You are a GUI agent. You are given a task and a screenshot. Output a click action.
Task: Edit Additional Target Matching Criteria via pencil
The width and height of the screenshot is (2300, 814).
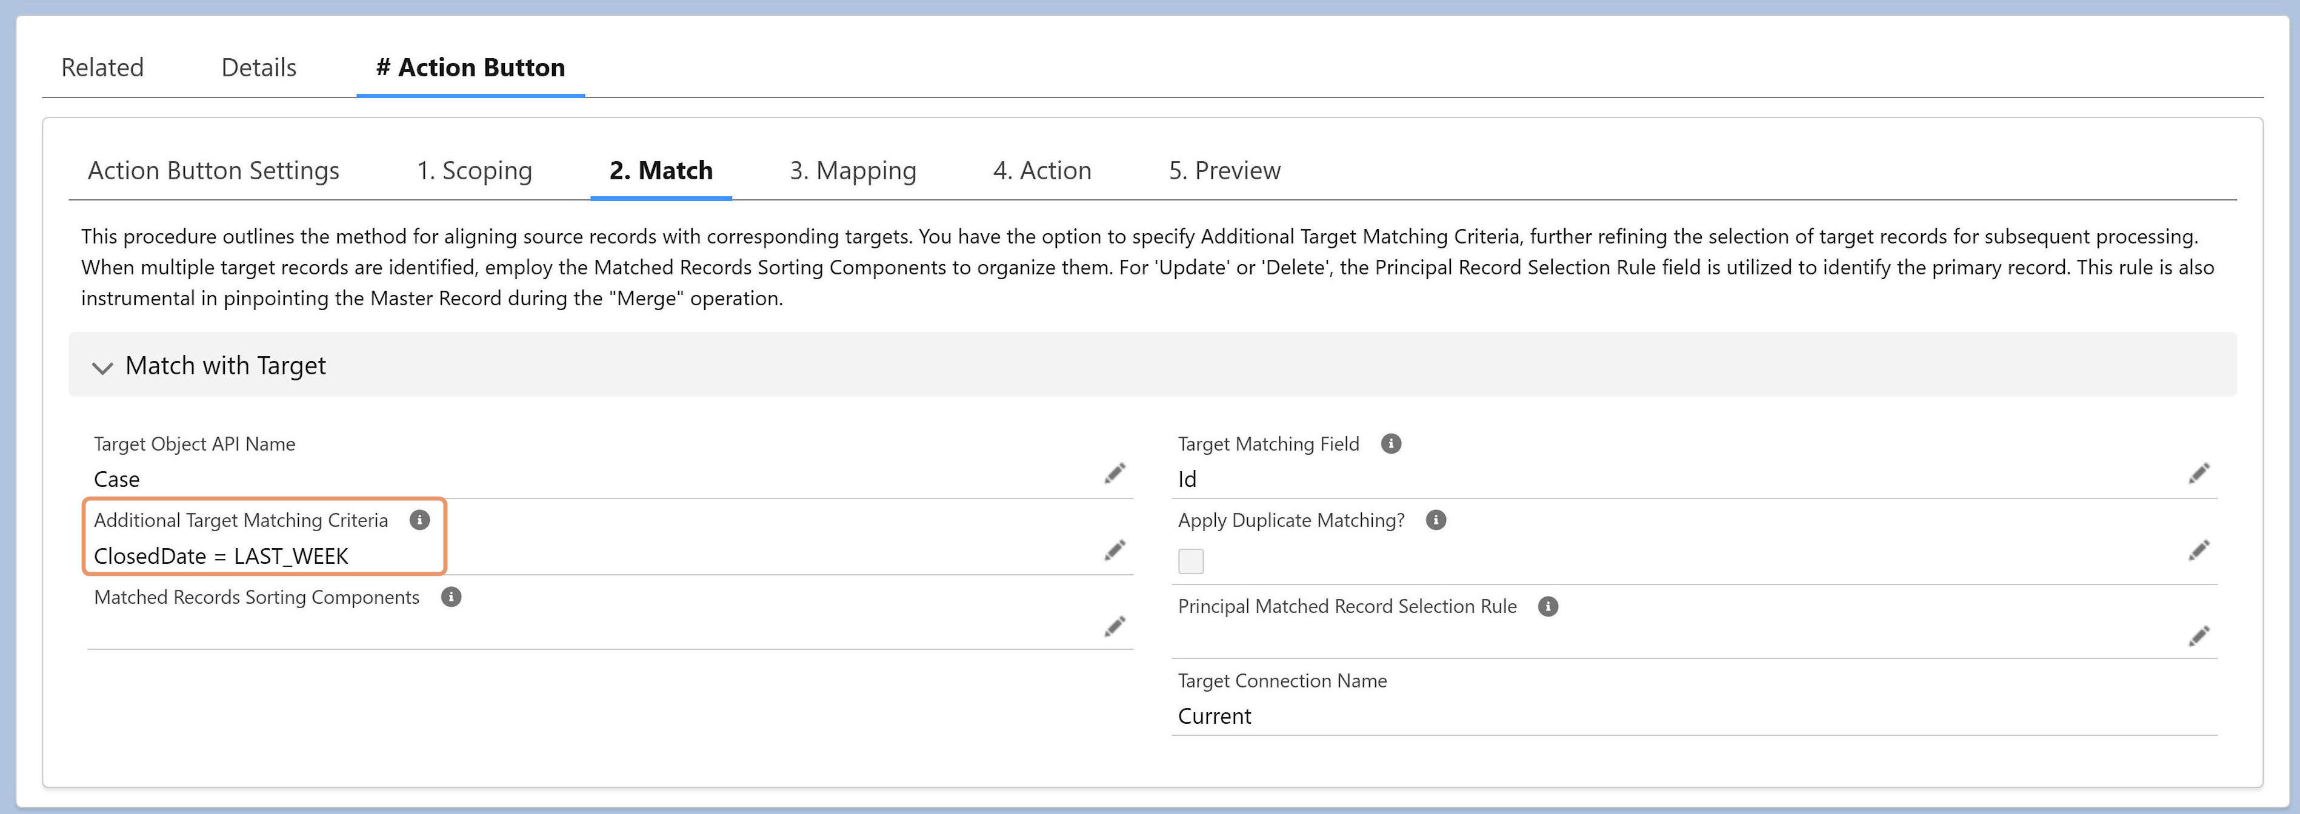point(1115,550)
